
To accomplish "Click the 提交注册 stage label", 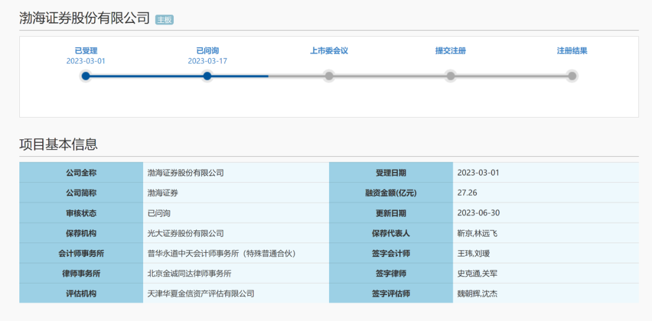I will pyautogui.click(x=450, y=51).
